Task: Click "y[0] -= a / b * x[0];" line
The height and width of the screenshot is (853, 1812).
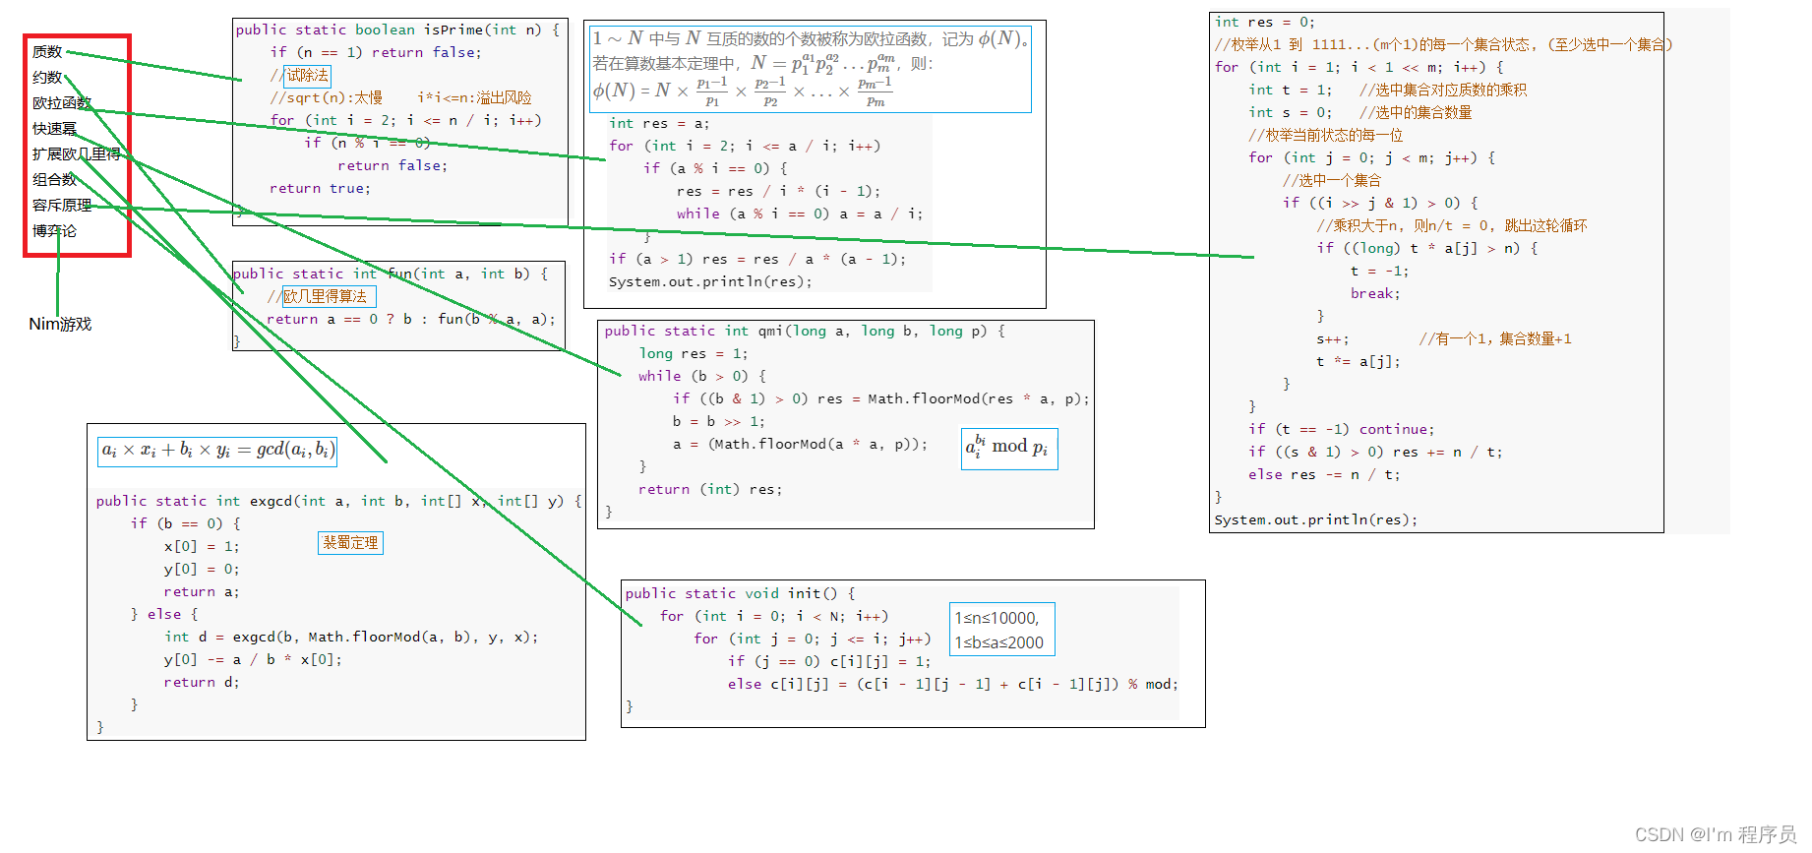Action: [253, 659]
